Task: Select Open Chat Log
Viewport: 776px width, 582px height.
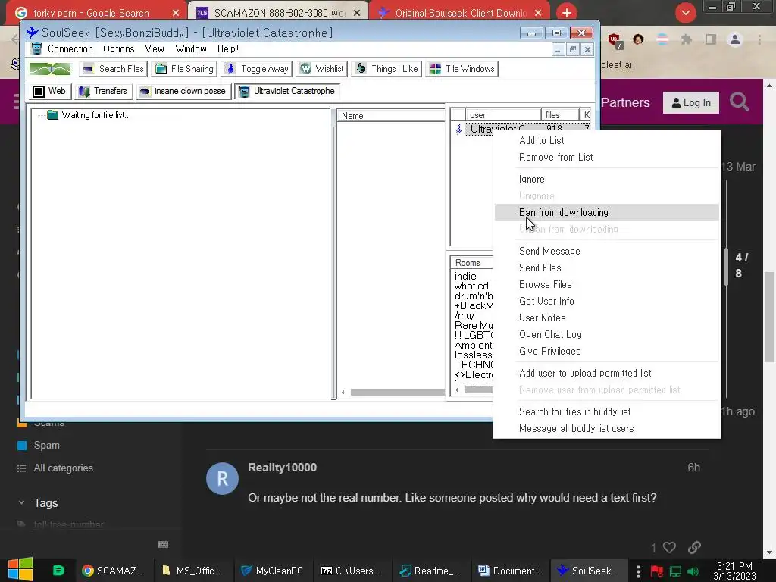Action: click(x=607, y=334)
